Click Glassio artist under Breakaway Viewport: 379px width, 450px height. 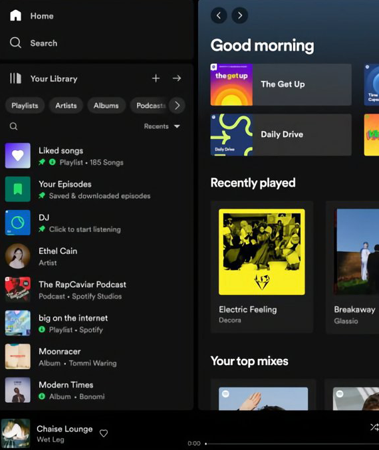click(346, 321)
